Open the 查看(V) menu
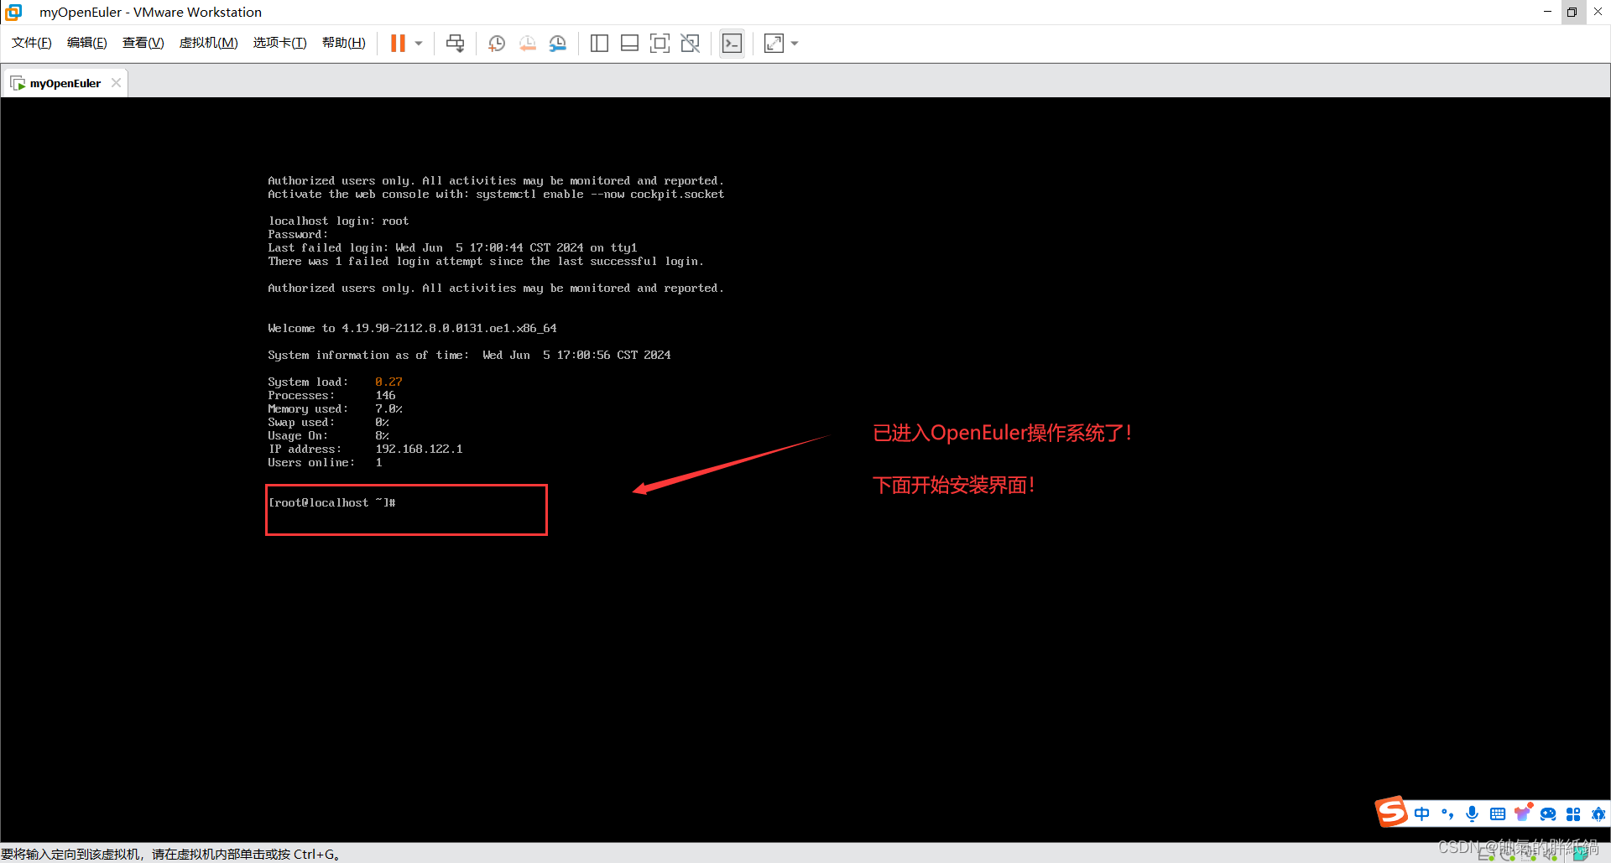 pyautogui.click(x=143, y=43)
